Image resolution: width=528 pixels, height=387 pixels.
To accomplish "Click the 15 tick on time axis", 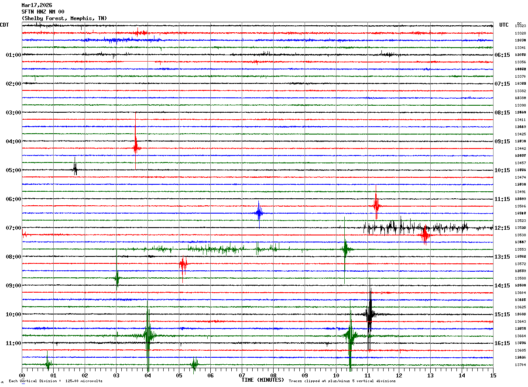I will click(x=493, y=375).
